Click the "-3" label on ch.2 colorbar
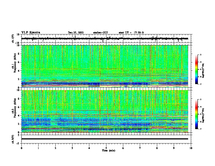Image resolution: width=215 pixels, height=166 pixels. click(200, 100)
